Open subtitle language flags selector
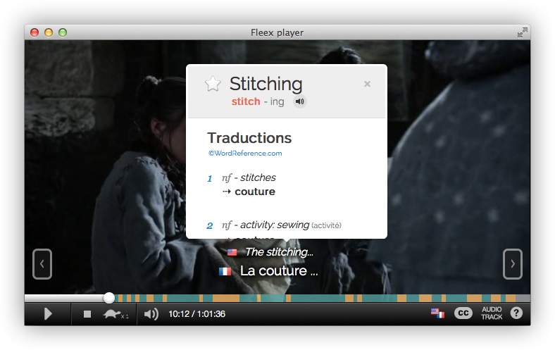 point(437,313)
